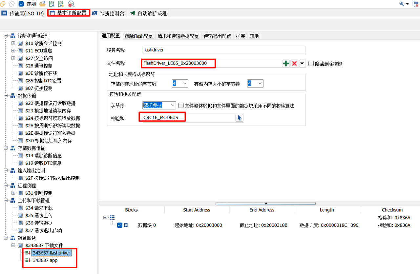This screenshot has height=274, width=420.
Task: Open the 诊断控制台 tab
Action: tap(108, 13)
